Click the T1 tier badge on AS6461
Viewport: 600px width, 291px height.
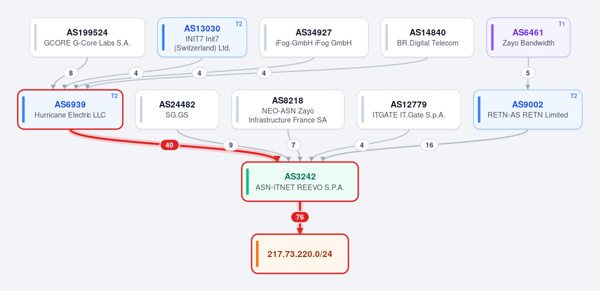click(x=561, y=24)
